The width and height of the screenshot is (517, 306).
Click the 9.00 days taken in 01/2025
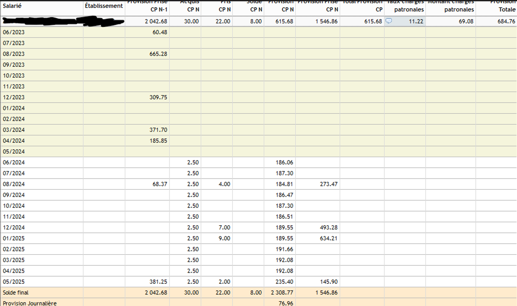coord(224,238)
